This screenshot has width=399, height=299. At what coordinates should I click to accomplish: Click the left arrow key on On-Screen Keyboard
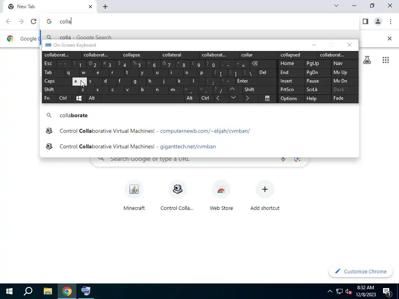click(x=218, y=98)
